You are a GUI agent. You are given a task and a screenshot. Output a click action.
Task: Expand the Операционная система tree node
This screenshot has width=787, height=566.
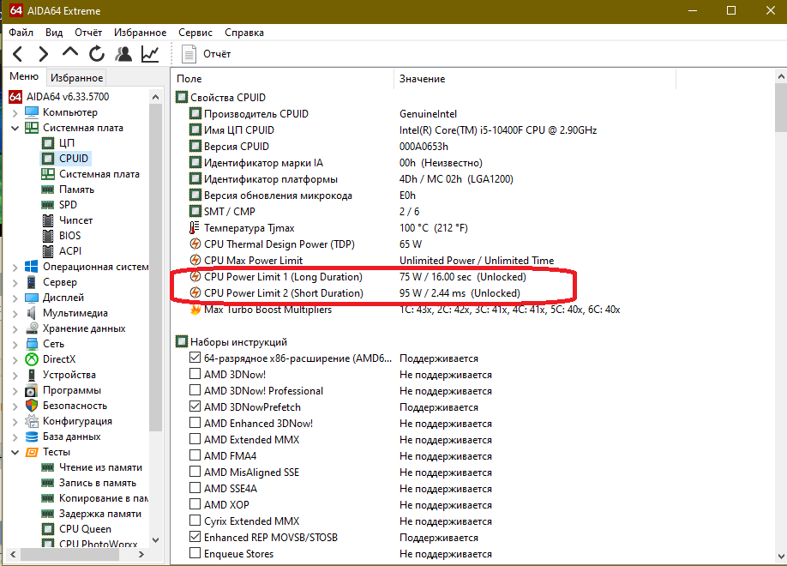15,268
